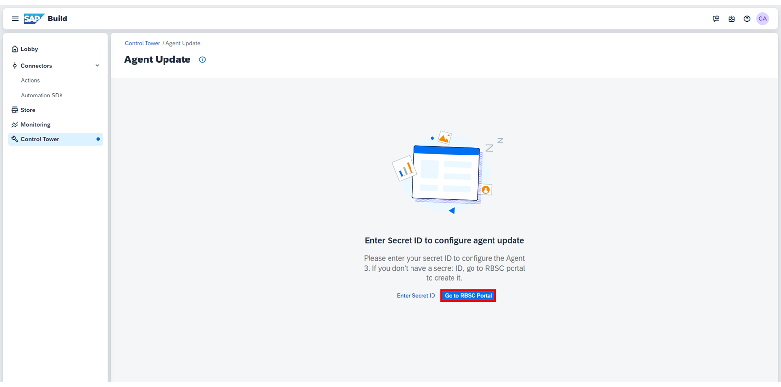
Task: Collapse the Connectors section chevron
Action: pos(97,66)
